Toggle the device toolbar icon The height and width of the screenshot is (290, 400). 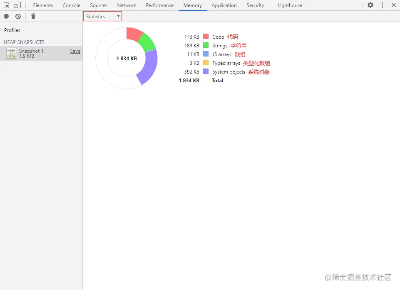point(17,5)
